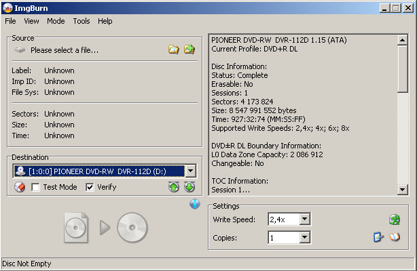Click the 'PIONEER DVD-RW DVR-112D 1.15 (ATA)' header line

[279, 40]
